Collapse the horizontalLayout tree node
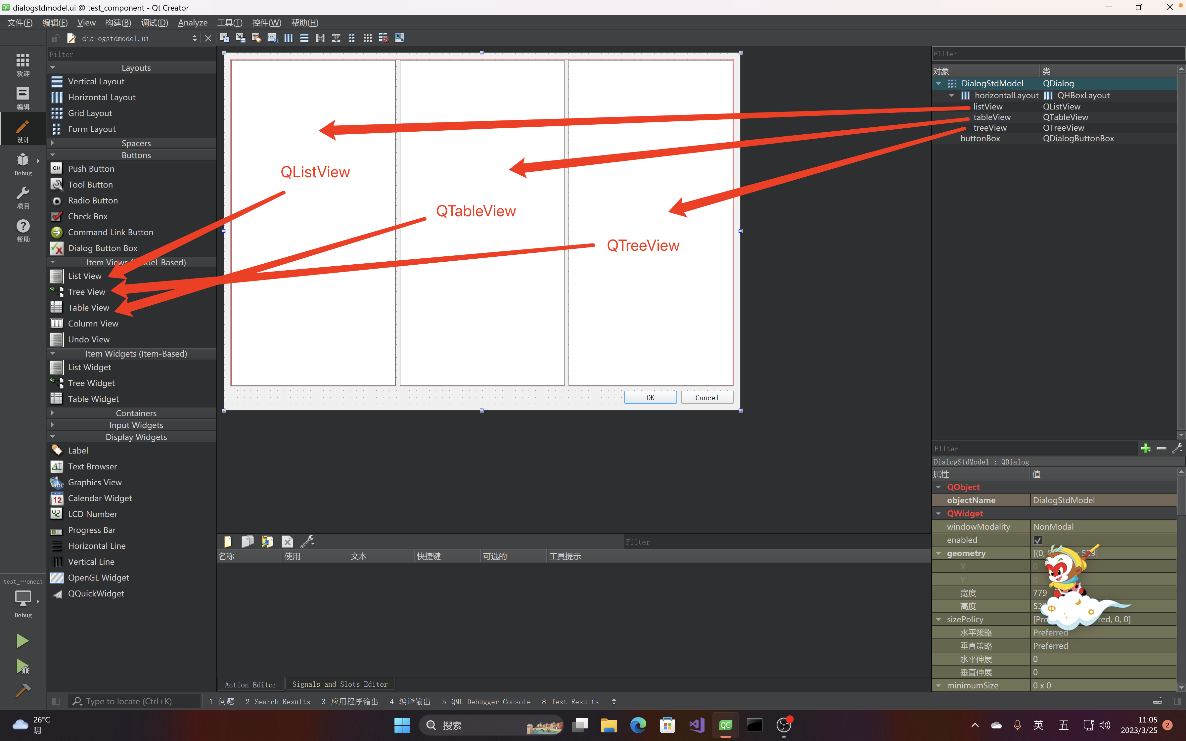1186x741 pixels. (952, 96)
